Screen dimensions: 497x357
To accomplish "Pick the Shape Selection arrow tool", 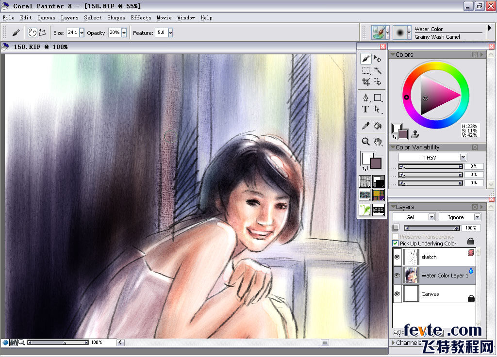I will 377,109.
